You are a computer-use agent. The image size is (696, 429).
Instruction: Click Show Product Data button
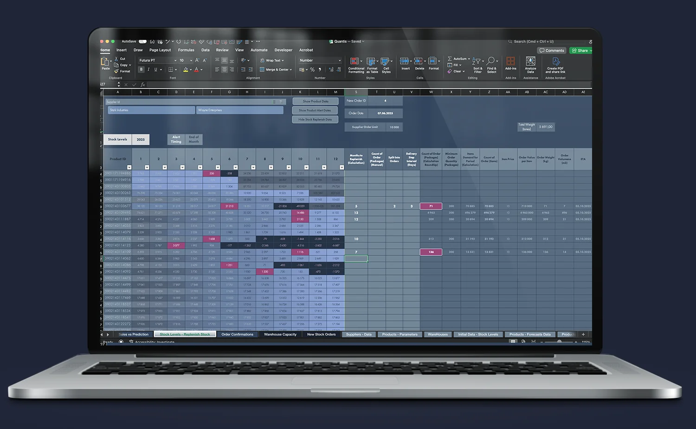tap(316, 101)
